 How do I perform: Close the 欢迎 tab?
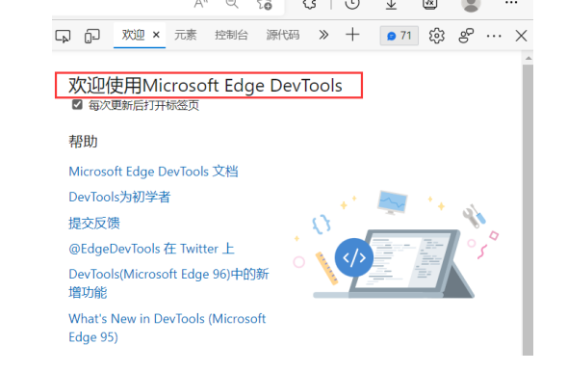(156, 35)
